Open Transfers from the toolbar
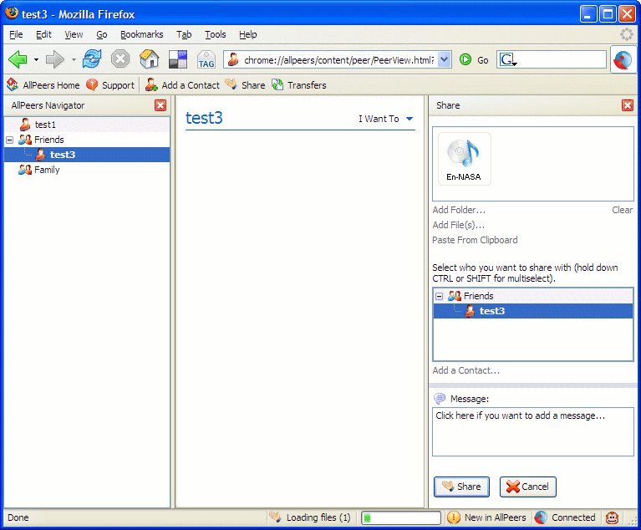Screen dimensions: 641x530 pyautogui.click(x=299, y=85)
